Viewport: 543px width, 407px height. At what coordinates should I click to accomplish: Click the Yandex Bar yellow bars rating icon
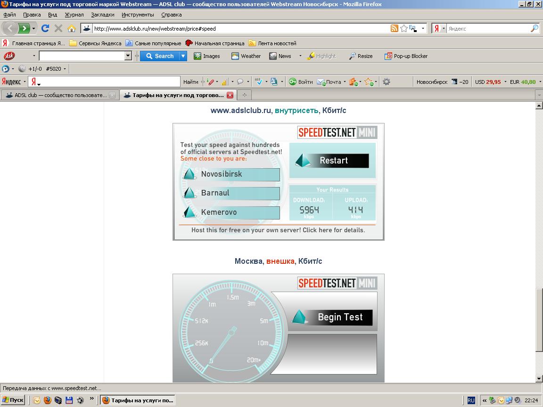coord(225,82)
